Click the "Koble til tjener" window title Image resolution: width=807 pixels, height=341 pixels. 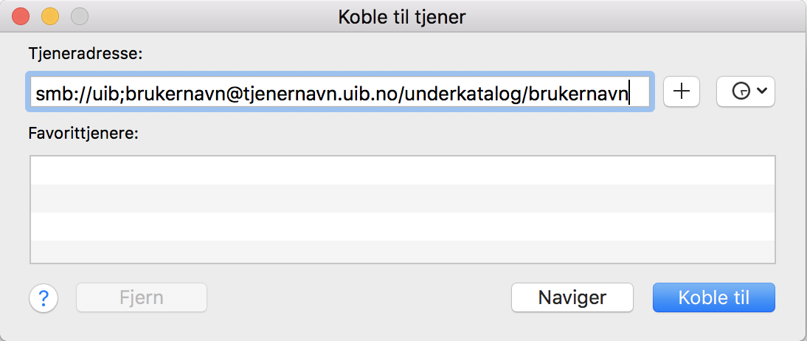402,16
